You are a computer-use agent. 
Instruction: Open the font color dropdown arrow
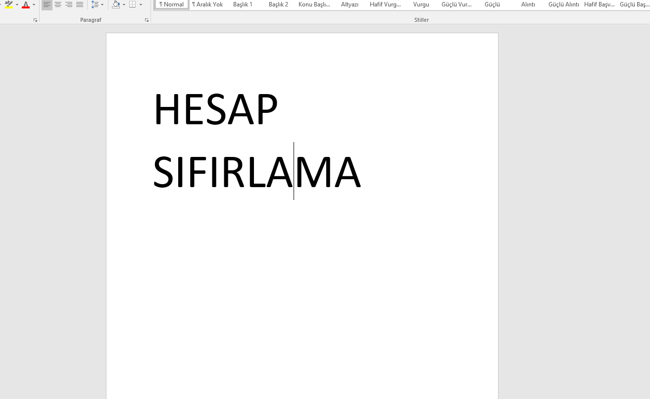[34, 4]
